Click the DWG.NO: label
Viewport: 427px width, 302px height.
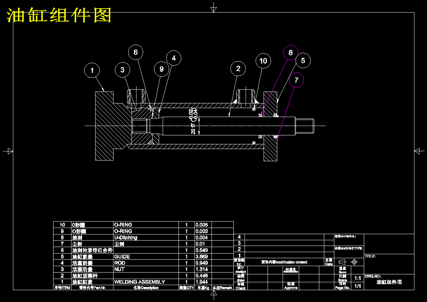pyautogui.click(x=372, y=276)
